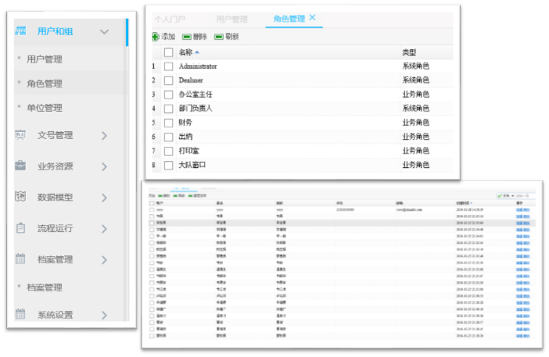Open 单位管理 in the sidebar

point(45,108)
